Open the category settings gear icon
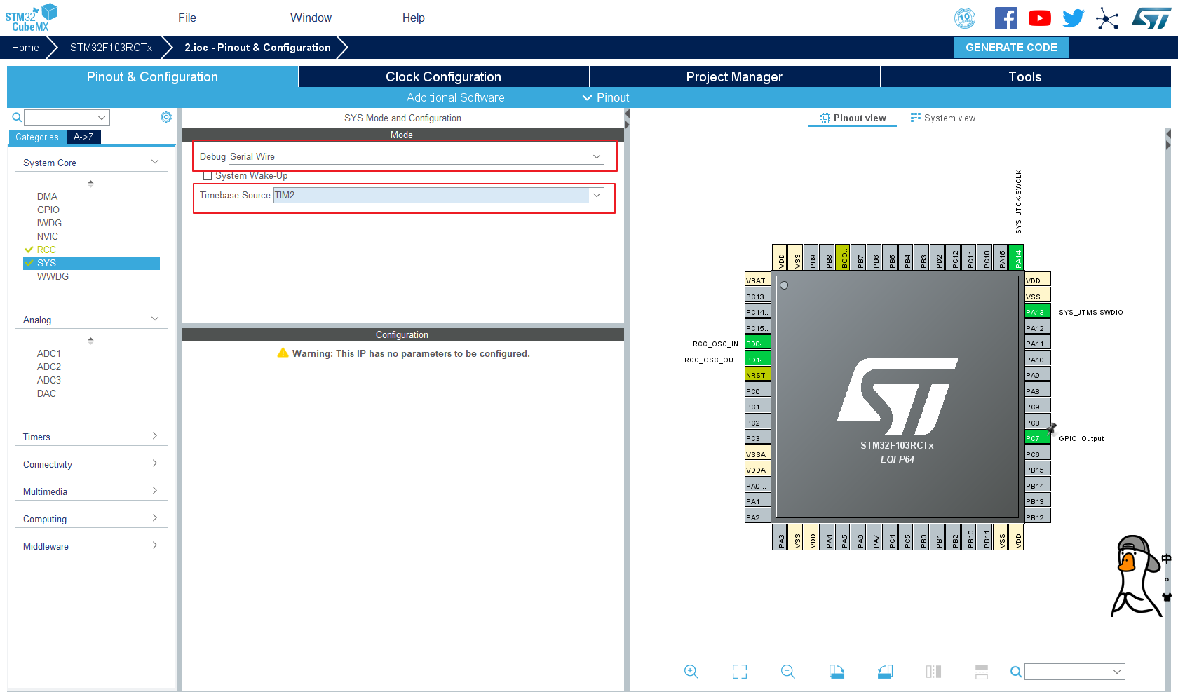1178x699 pixels. pos(166,117)
